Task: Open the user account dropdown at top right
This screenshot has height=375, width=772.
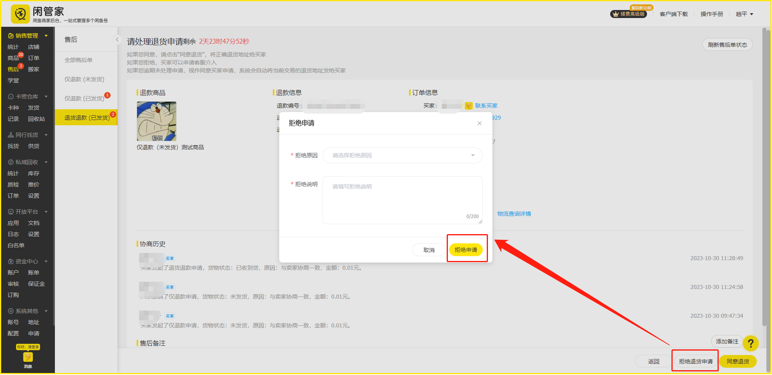Action: click(x=744, y=14)
